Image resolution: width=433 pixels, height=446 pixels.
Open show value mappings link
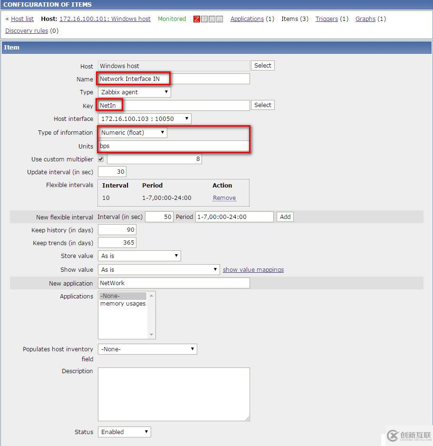[x=253, y=270]
